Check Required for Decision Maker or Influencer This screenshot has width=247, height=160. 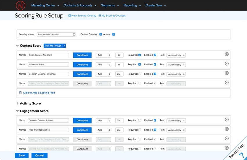click(139, 74)
